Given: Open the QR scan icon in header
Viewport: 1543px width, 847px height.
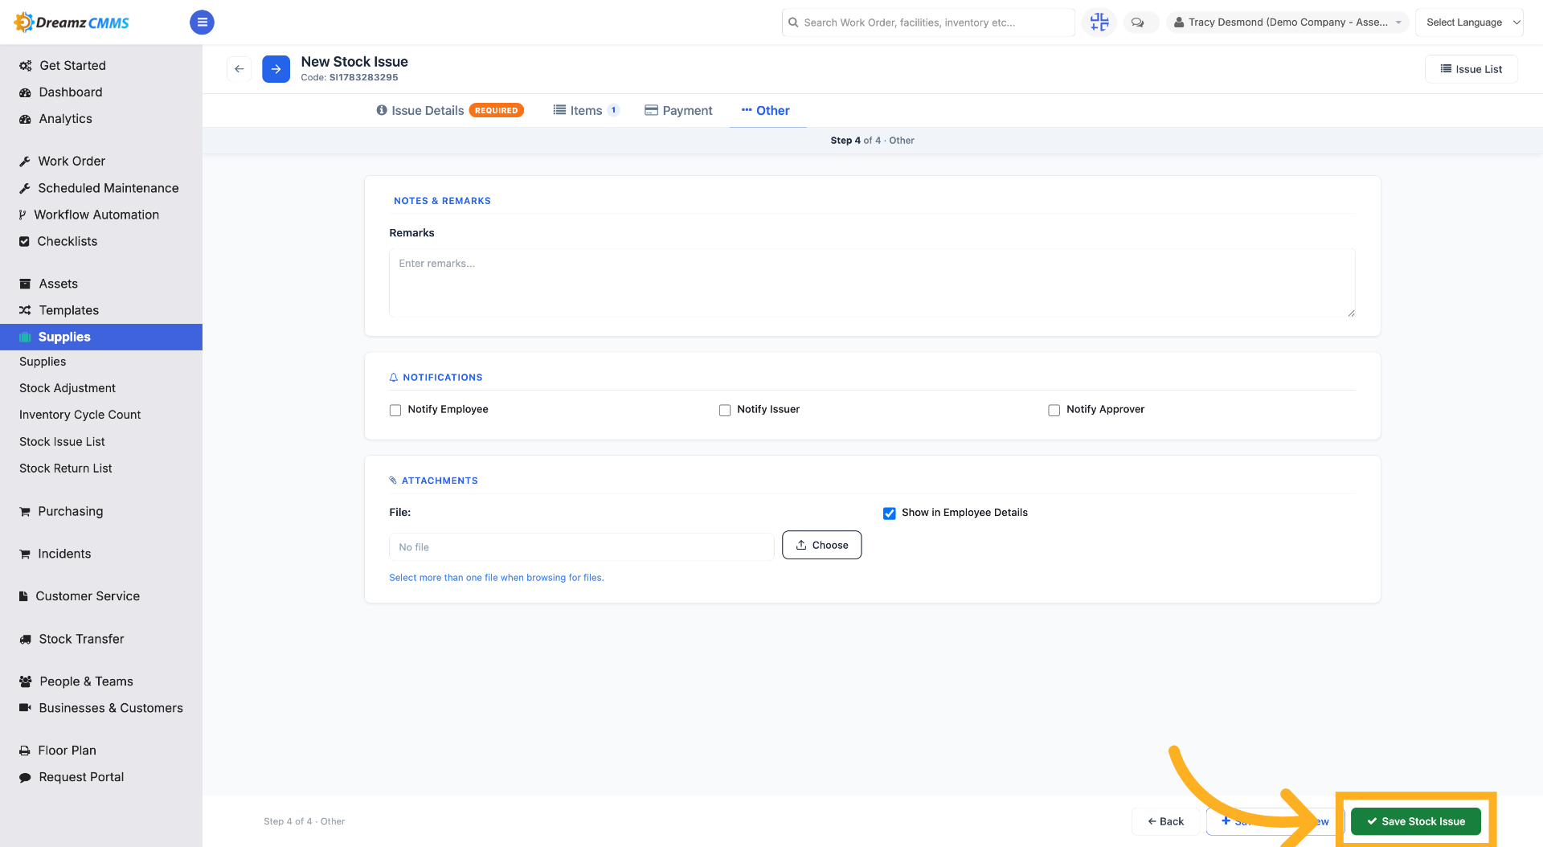Looking at the screenshot, I should click(x=1099, y=23).
